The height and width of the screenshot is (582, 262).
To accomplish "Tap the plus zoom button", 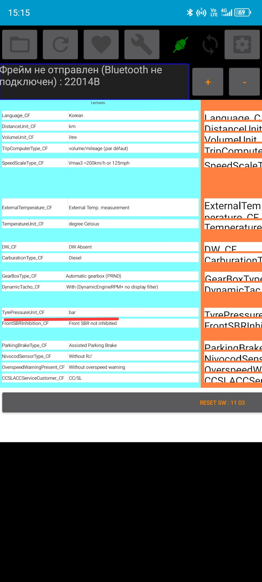I will pos(208,82).
